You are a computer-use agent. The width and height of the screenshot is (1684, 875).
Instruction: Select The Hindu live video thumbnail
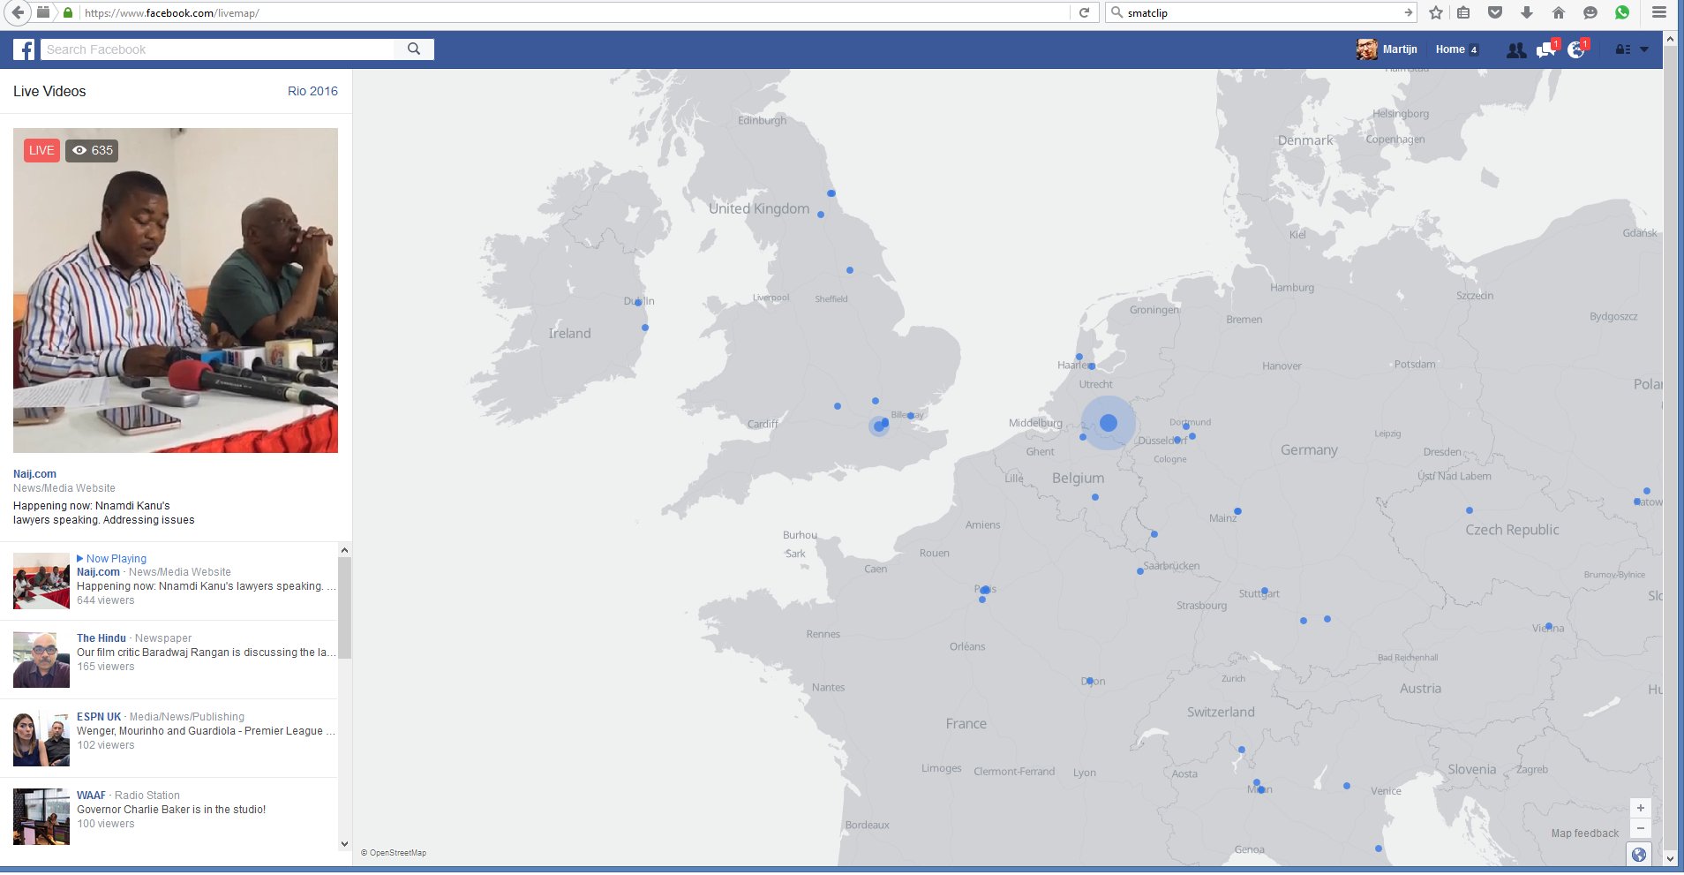click(x=41, y=660)
